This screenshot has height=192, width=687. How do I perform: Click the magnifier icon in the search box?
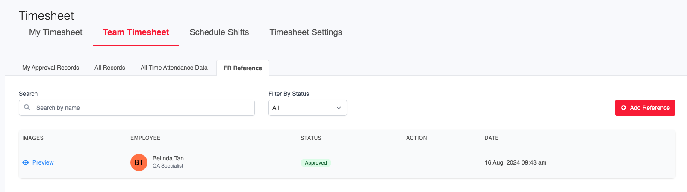[x=27, y=108]
